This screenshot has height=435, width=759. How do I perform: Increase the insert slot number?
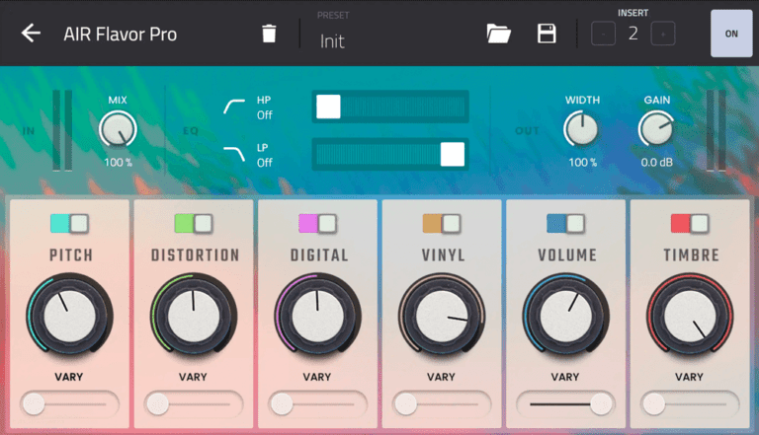664,34
